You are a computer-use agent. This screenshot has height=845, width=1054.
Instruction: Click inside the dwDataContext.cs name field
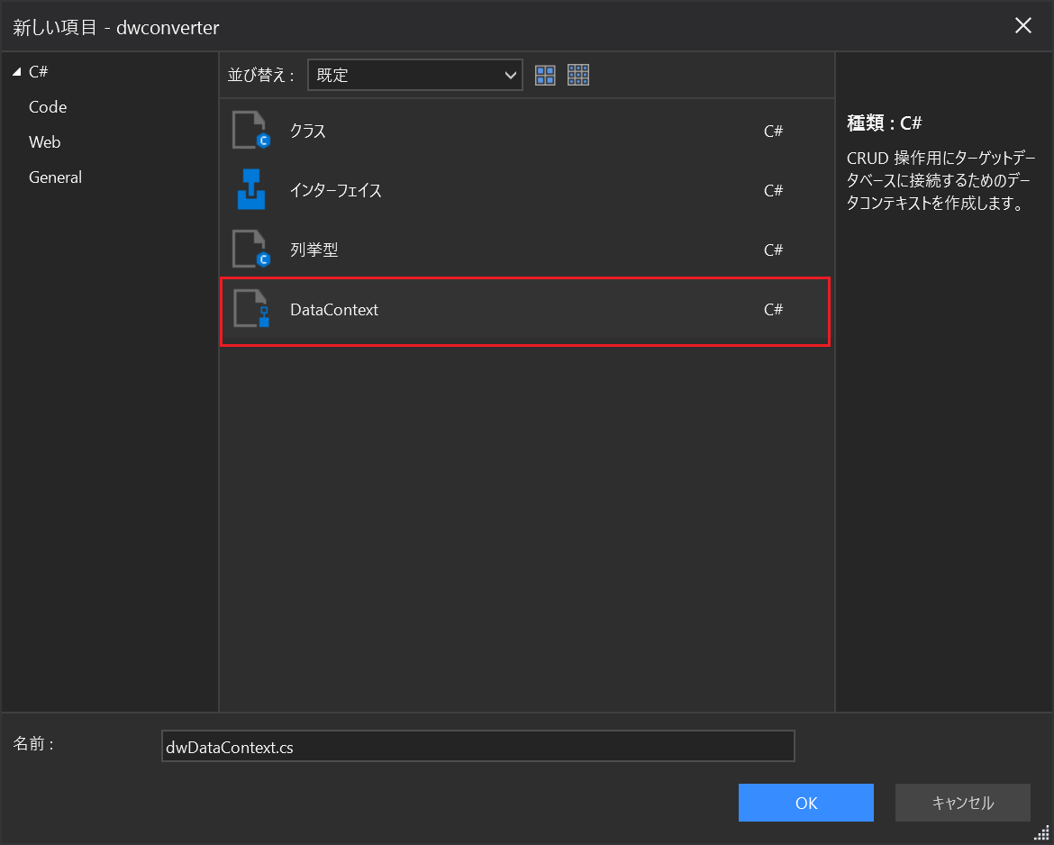[x=477, y=746]
